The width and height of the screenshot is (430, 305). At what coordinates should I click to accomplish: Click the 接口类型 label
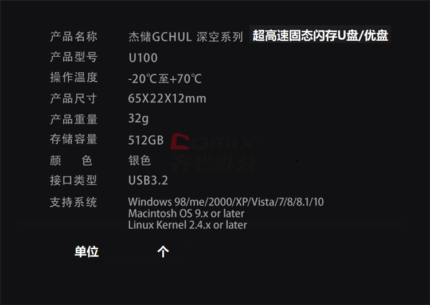pyautogui.click(x=73, y=181)
